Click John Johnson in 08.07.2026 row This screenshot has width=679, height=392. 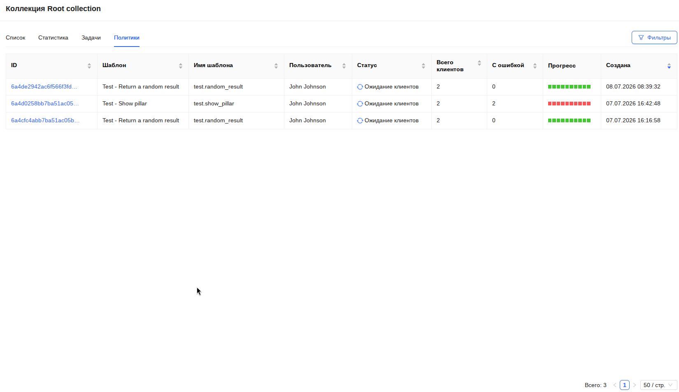pyautogui.click(x=307, y=86)
